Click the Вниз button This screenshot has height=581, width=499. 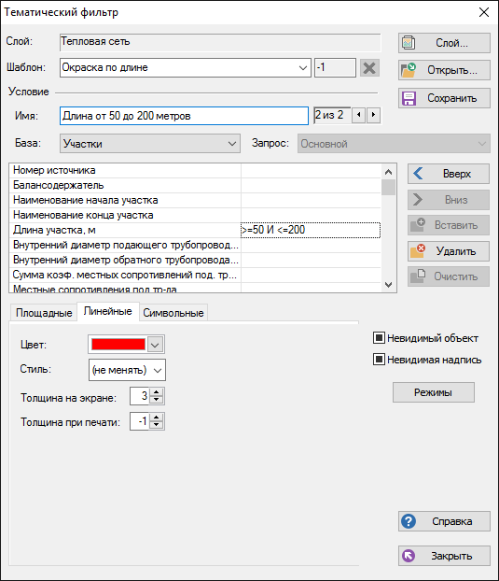point(449,200)
